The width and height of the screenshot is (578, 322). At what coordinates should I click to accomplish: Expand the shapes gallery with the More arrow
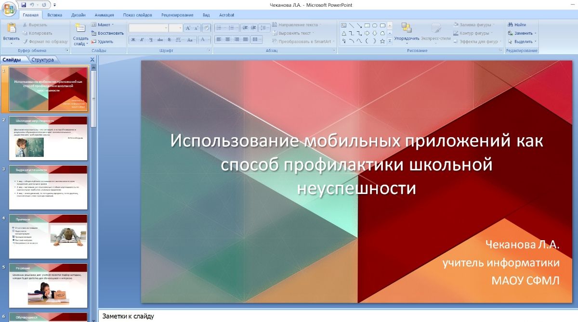[390, 41]
